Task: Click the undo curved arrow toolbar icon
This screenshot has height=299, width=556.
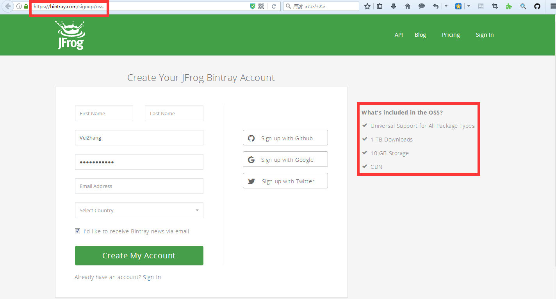Action: click(x=435, y=6)
